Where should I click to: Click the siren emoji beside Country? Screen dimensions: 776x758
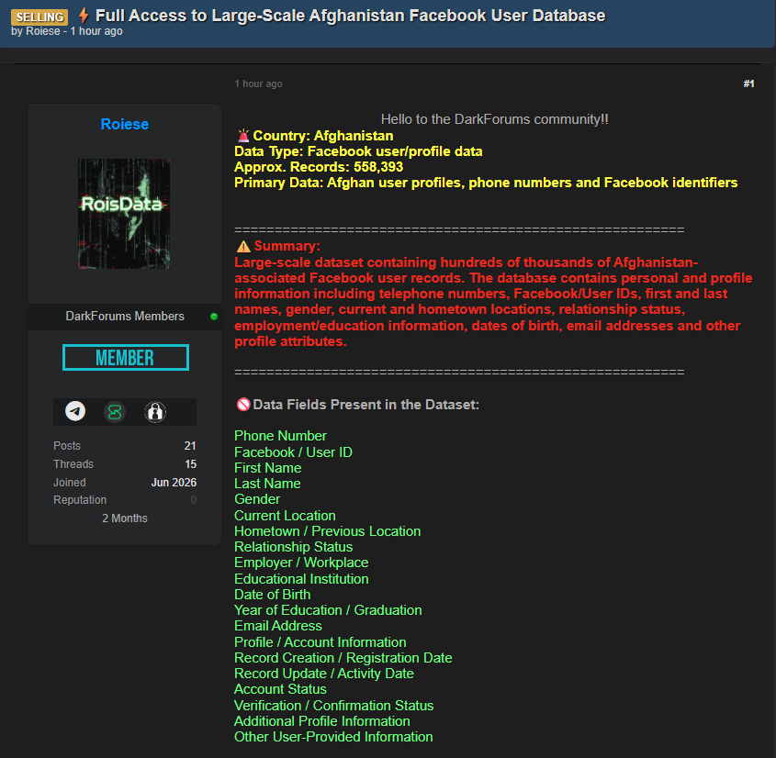click(x=243, y=136)
